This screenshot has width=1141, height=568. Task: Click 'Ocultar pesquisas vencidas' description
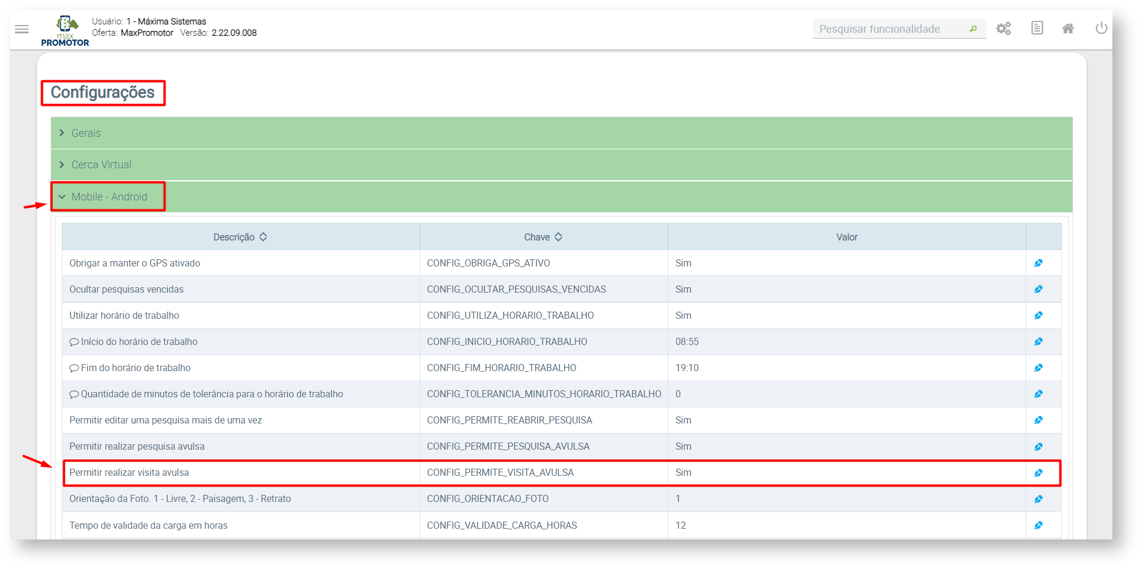pos(126,289)
